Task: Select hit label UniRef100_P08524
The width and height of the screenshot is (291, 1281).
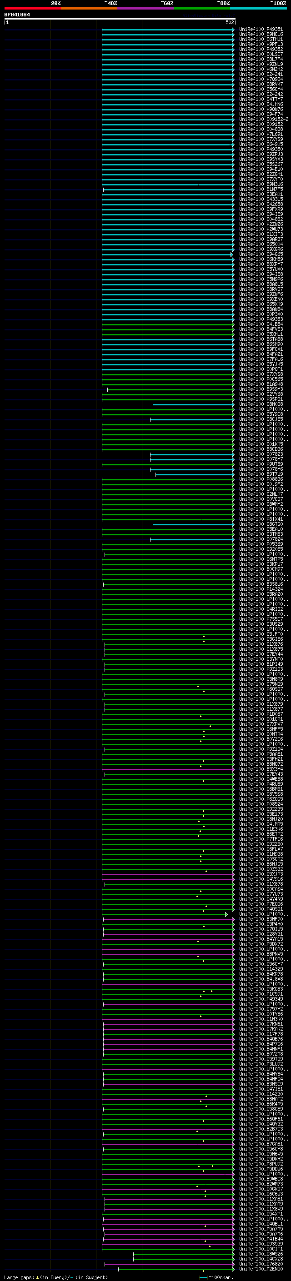Action: click(261, 803)
